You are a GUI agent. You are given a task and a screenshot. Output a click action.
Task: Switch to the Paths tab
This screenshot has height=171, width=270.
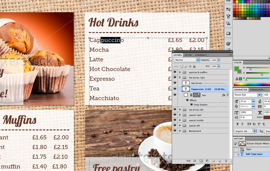click(188, 55)
